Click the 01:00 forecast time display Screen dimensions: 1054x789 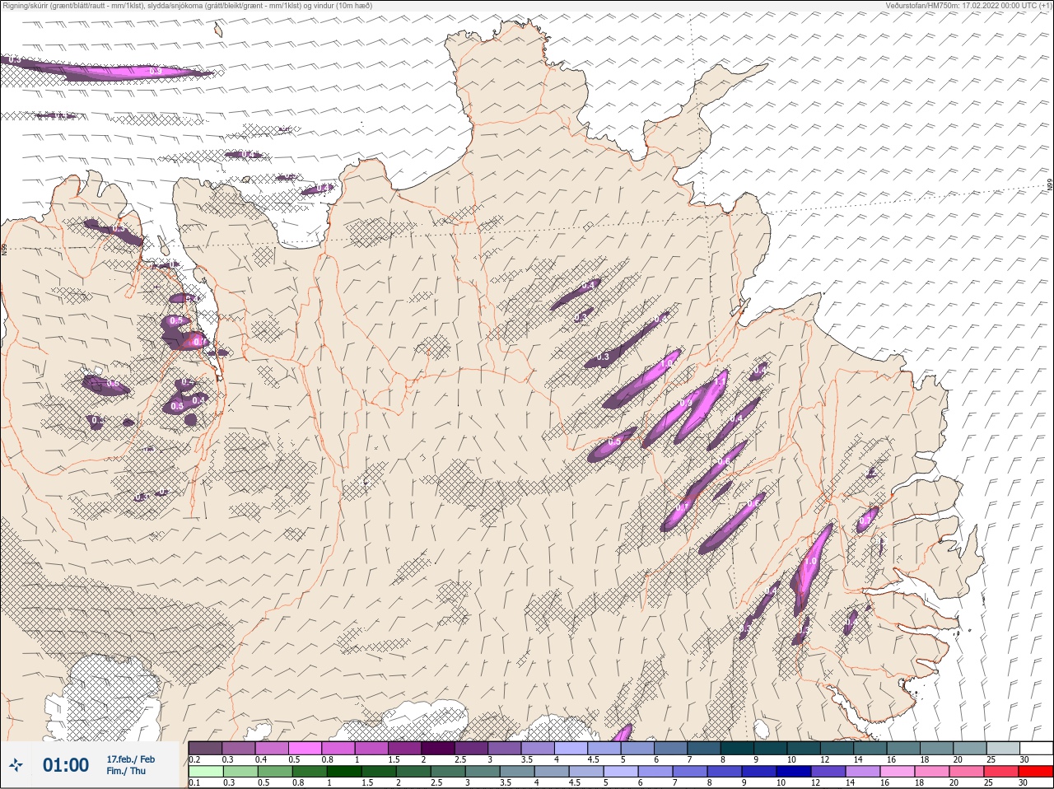66,765
